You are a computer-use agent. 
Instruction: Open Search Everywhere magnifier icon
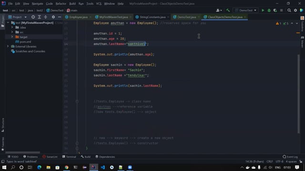pyautogui.click(x=289, y=10)
